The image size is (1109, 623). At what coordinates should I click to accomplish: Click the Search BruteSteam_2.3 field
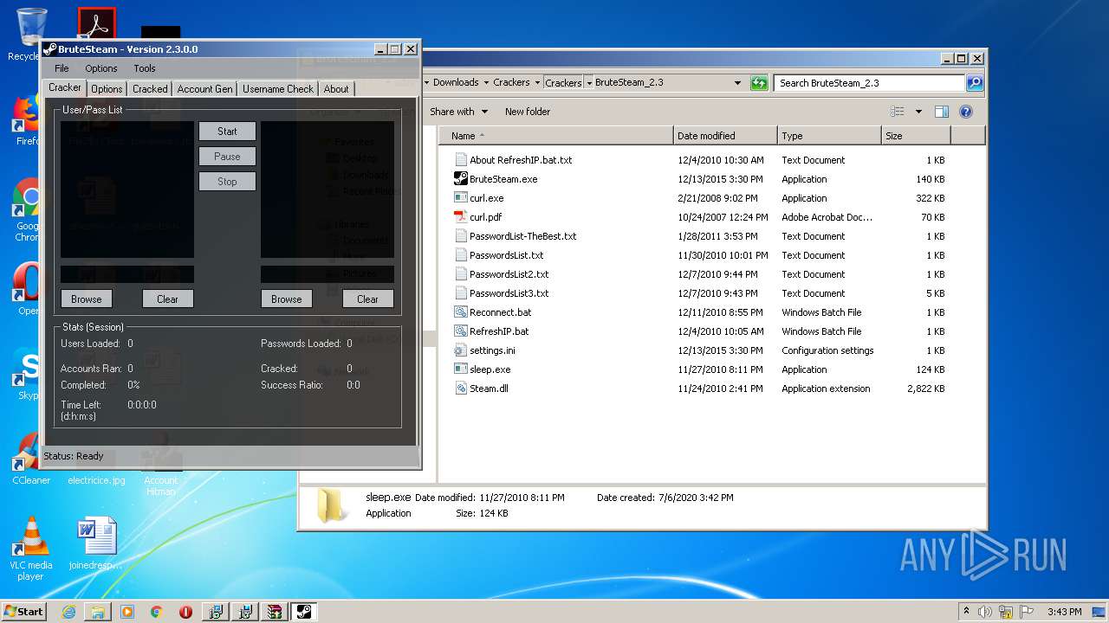pyautogui.click(x=869, y=83)
